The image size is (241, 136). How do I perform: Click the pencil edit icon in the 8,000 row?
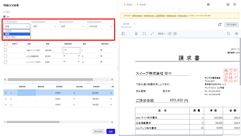(79, 62)
